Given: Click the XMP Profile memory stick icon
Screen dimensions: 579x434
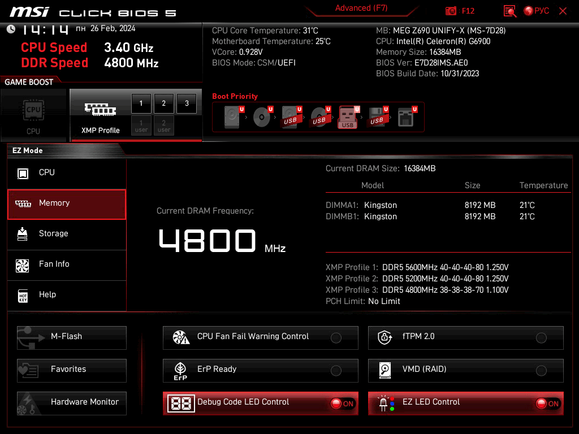Looking at the screenshot, I should [100, 109].
